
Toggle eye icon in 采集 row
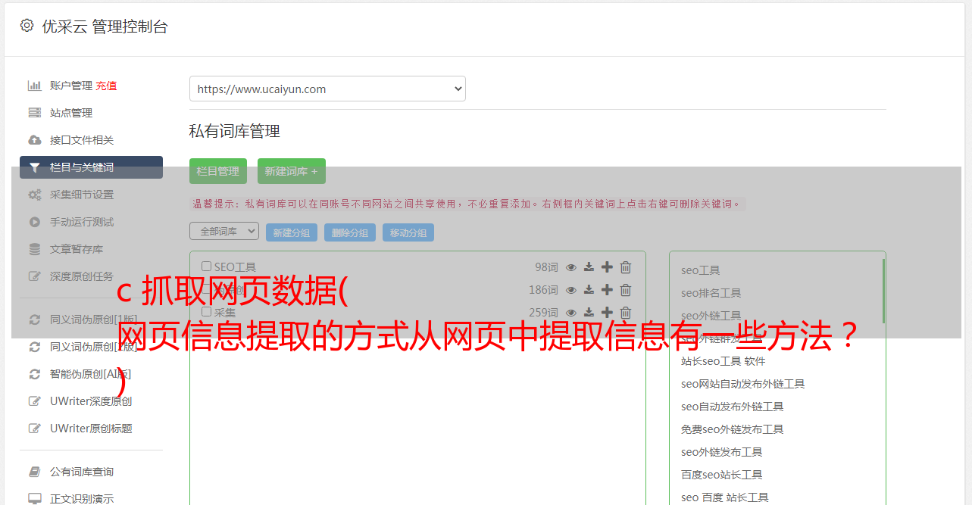(x=571, y=313)
